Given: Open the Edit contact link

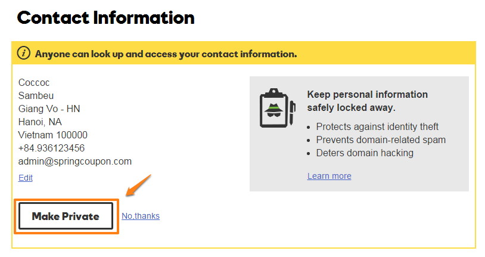Looking at the screenshot, I should point(26,178).
